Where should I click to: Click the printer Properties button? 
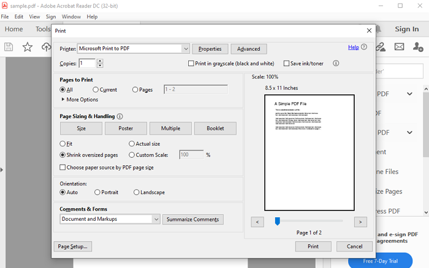click(x=210, y=49)
